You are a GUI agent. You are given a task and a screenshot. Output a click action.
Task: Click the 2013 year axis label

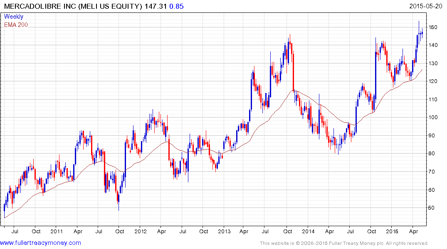point(224,231)
